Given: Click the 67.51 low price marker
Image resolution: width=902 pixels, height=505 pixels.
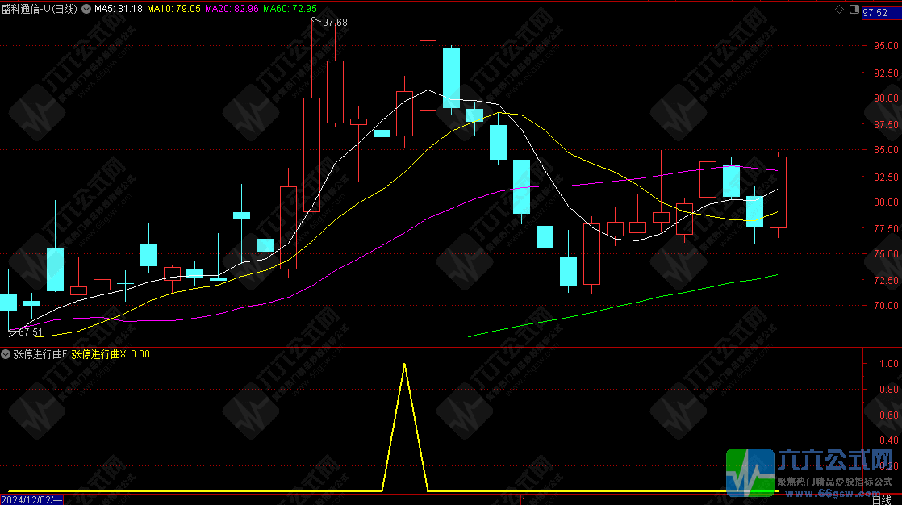Looking at the screenshot, I should pyautogui.click(x=30, y=332).
